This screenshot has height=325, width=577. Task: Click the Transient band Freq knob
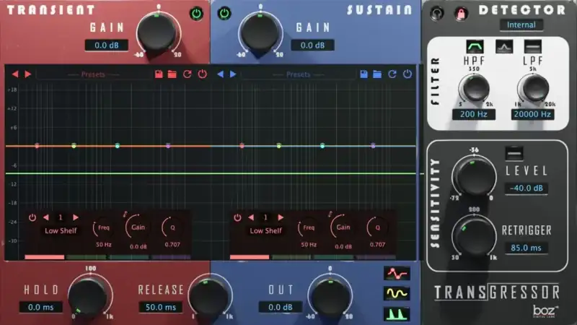[x=103, y=228]
